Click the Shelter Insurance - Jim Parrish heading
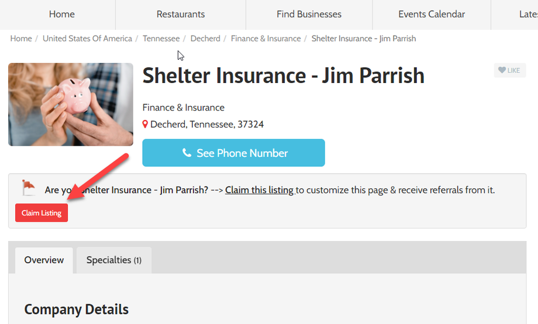This screenshot has width=538, height=324. pyautogui.click(x=283, y=75)
